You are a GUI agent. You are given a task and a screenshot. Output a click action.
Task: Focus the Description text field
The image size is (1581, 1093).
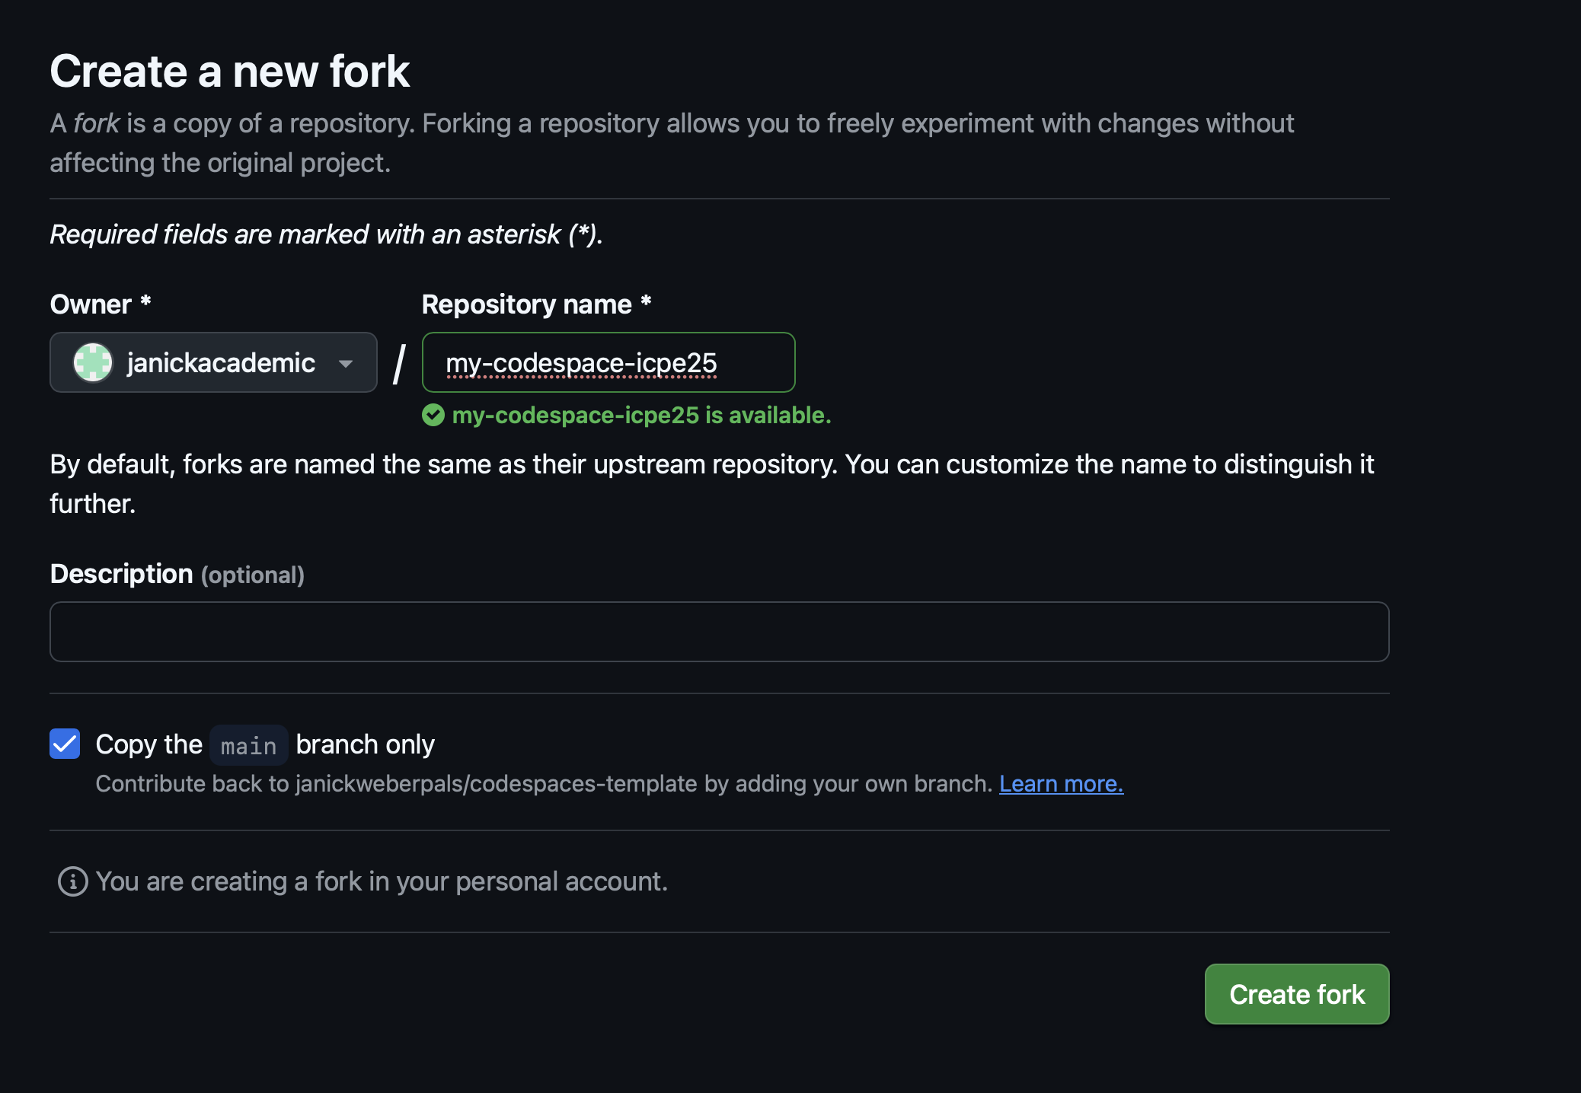click(x=720, y=632)
